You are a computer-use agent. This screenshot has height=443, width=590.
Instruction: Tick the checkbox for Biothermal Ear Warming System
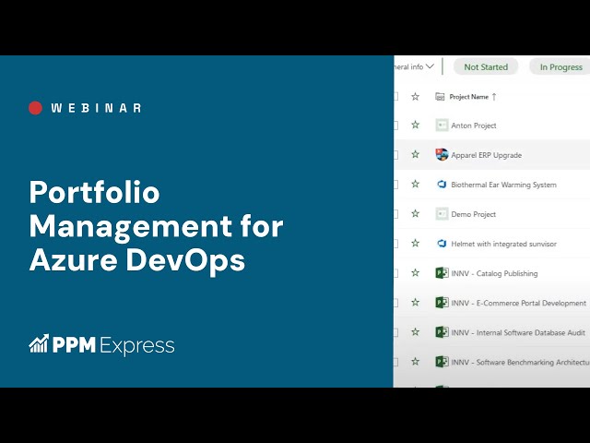(395, 185)
